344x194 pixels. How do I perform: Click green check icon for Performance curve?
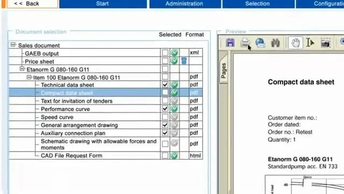pos(174,109)
